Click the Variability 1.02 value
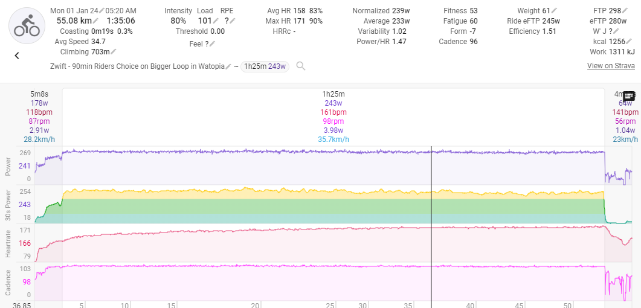The height and width of the screenshot is (308, 641). pyautogui.click(x=399, y=31)
